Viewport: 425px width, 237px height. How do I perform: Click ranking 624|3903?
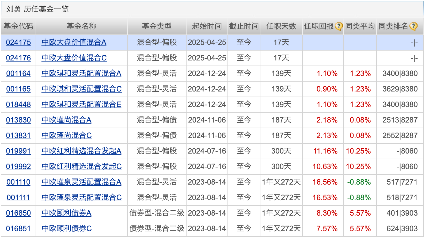402,228
